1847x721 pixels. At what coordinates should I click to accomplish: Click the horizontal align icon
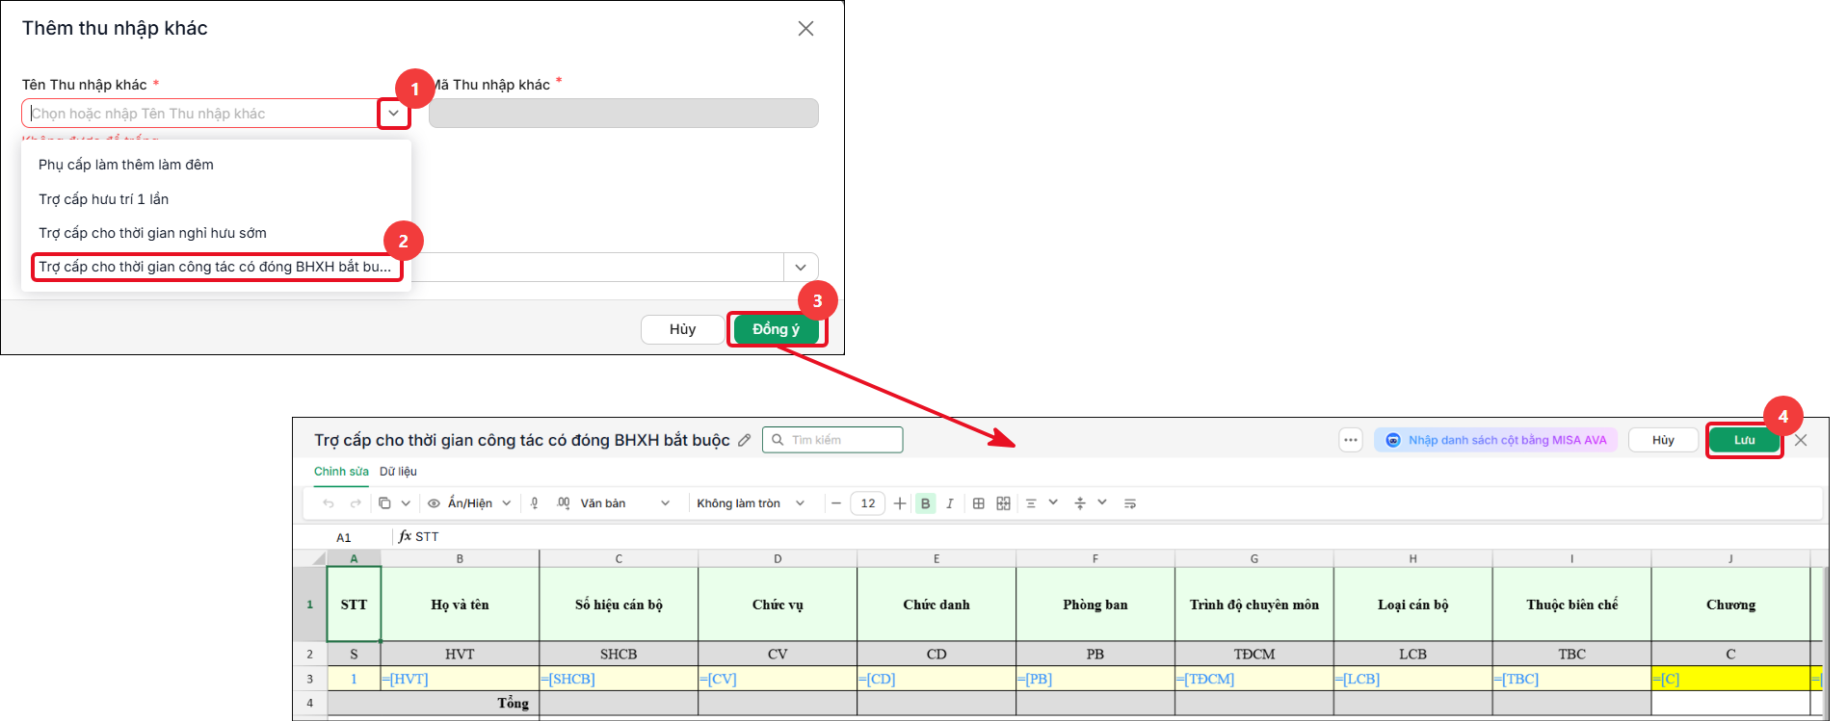(1031, 503)
